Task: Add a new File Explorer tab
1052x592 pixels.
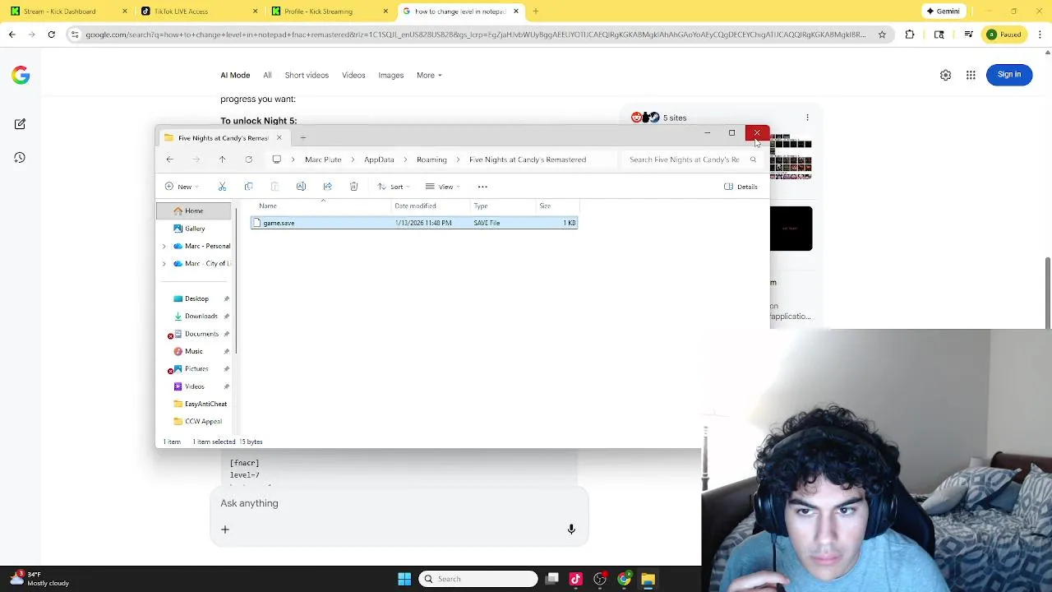Action: 302,138
